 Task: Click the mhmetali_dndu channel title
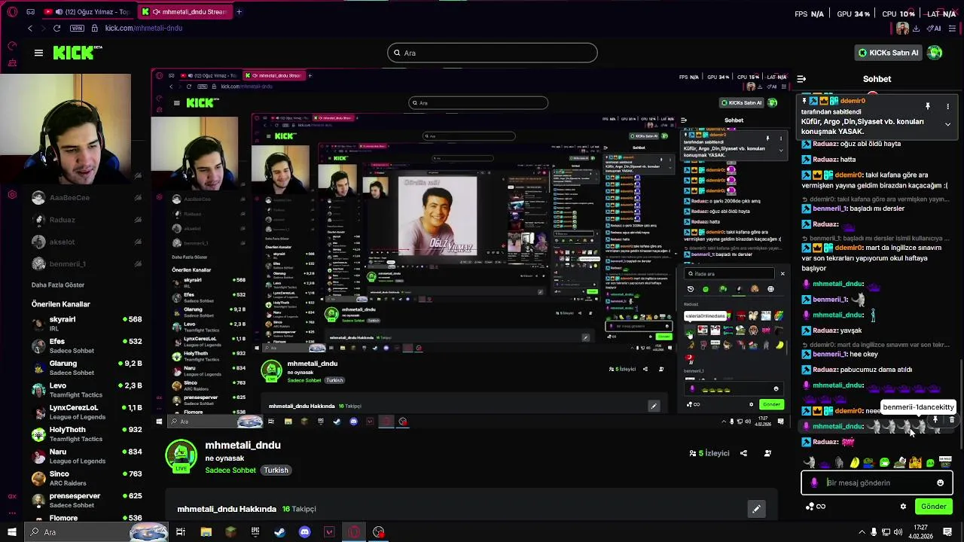click(x=243, y=445)
